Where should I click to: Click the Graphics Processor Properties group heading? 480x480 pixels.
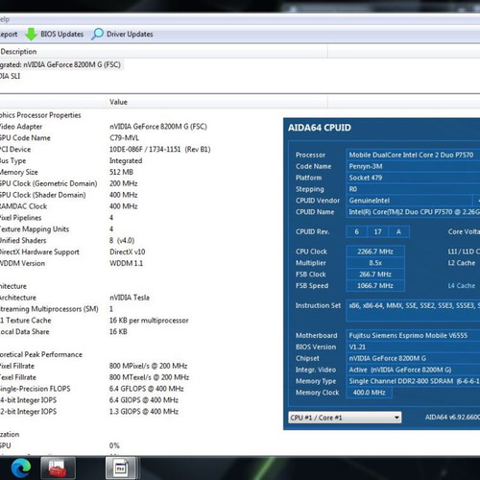click(40, 115)
